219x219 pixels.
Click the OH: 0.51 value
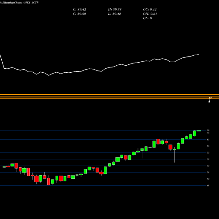tap(150, 14)
